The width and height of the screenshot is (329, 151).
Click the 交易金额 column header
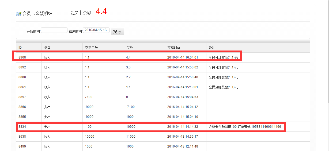click(x=91, y=48)
